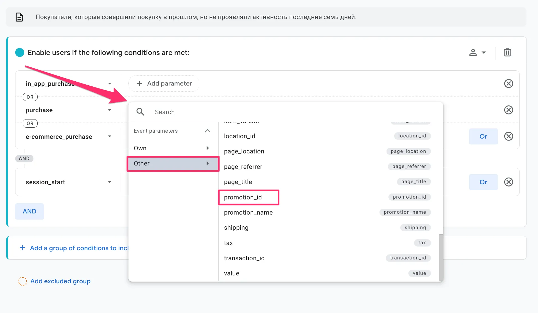
Task: Remove the in_app_purchase condition with X icon
Action: pyautogui.click(x=508, y=84)
